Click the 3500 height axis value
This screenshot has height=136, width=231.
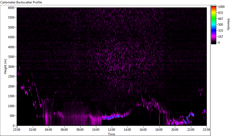coord(11,57)
